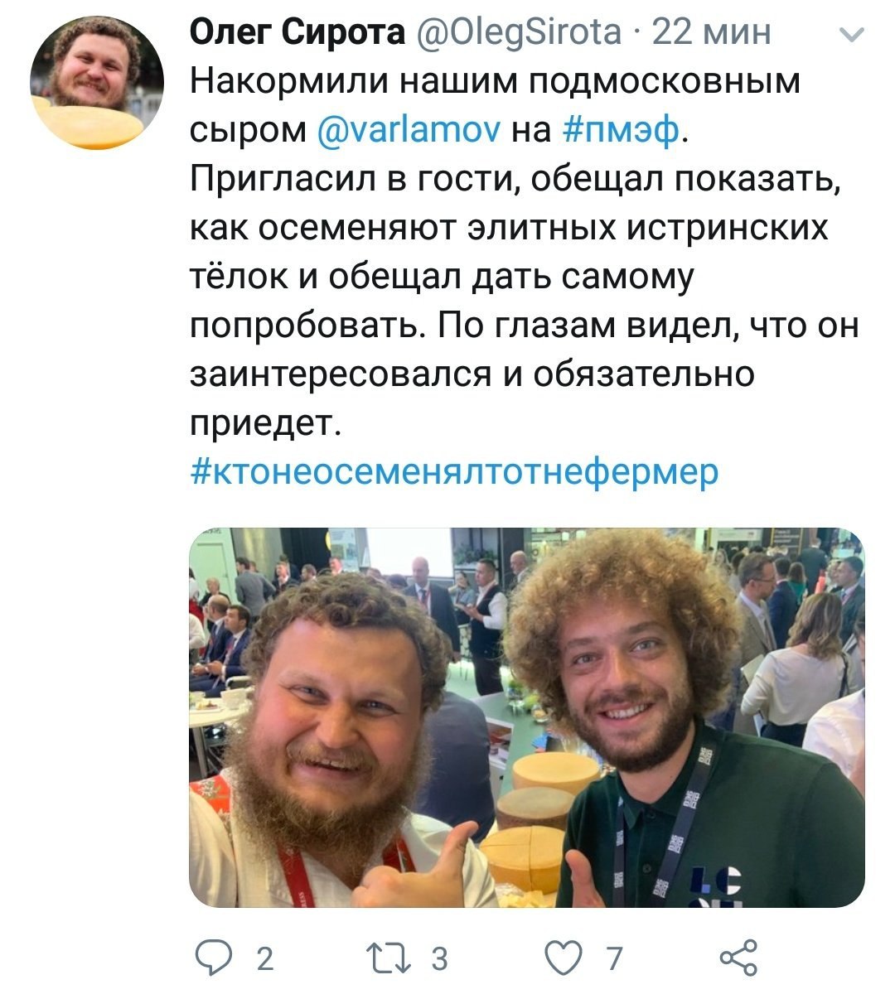Open Oleg Sirota's profile avatar
The width and height of the screenshot is (895, 994).
click(x=97, y=82)
